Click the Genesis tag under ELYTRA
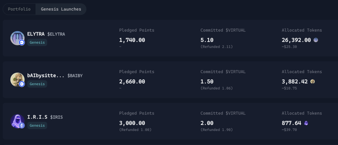Image resolution: width=338 pixels, height=145 pixels. [x=37, y=42]
